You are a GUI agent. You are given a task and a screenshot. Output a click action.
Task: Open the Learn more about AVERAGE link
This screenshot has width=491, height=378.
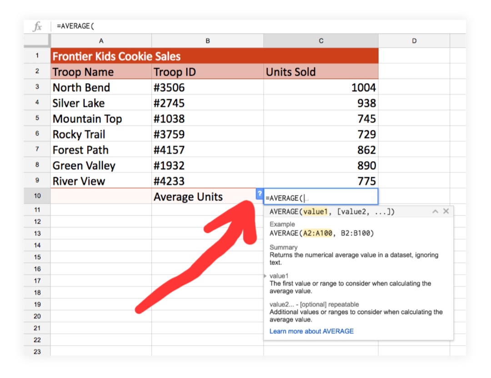311,331
